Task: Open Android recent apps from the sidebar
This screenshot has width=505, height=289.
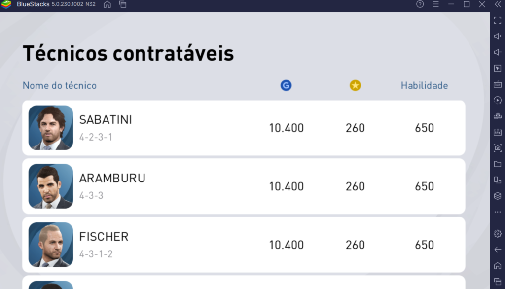Action: [497, 281]
